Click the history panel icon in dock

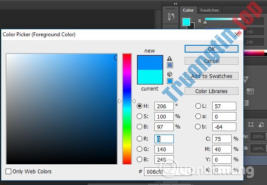click(171, 16)
